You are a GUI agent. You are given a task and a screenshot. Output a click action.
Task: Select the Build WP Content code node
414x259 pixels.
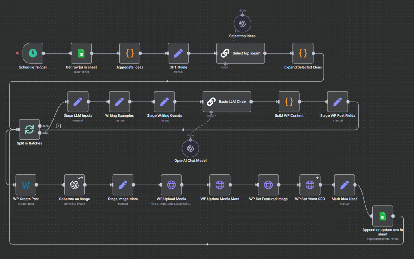(x=289, y=102)
